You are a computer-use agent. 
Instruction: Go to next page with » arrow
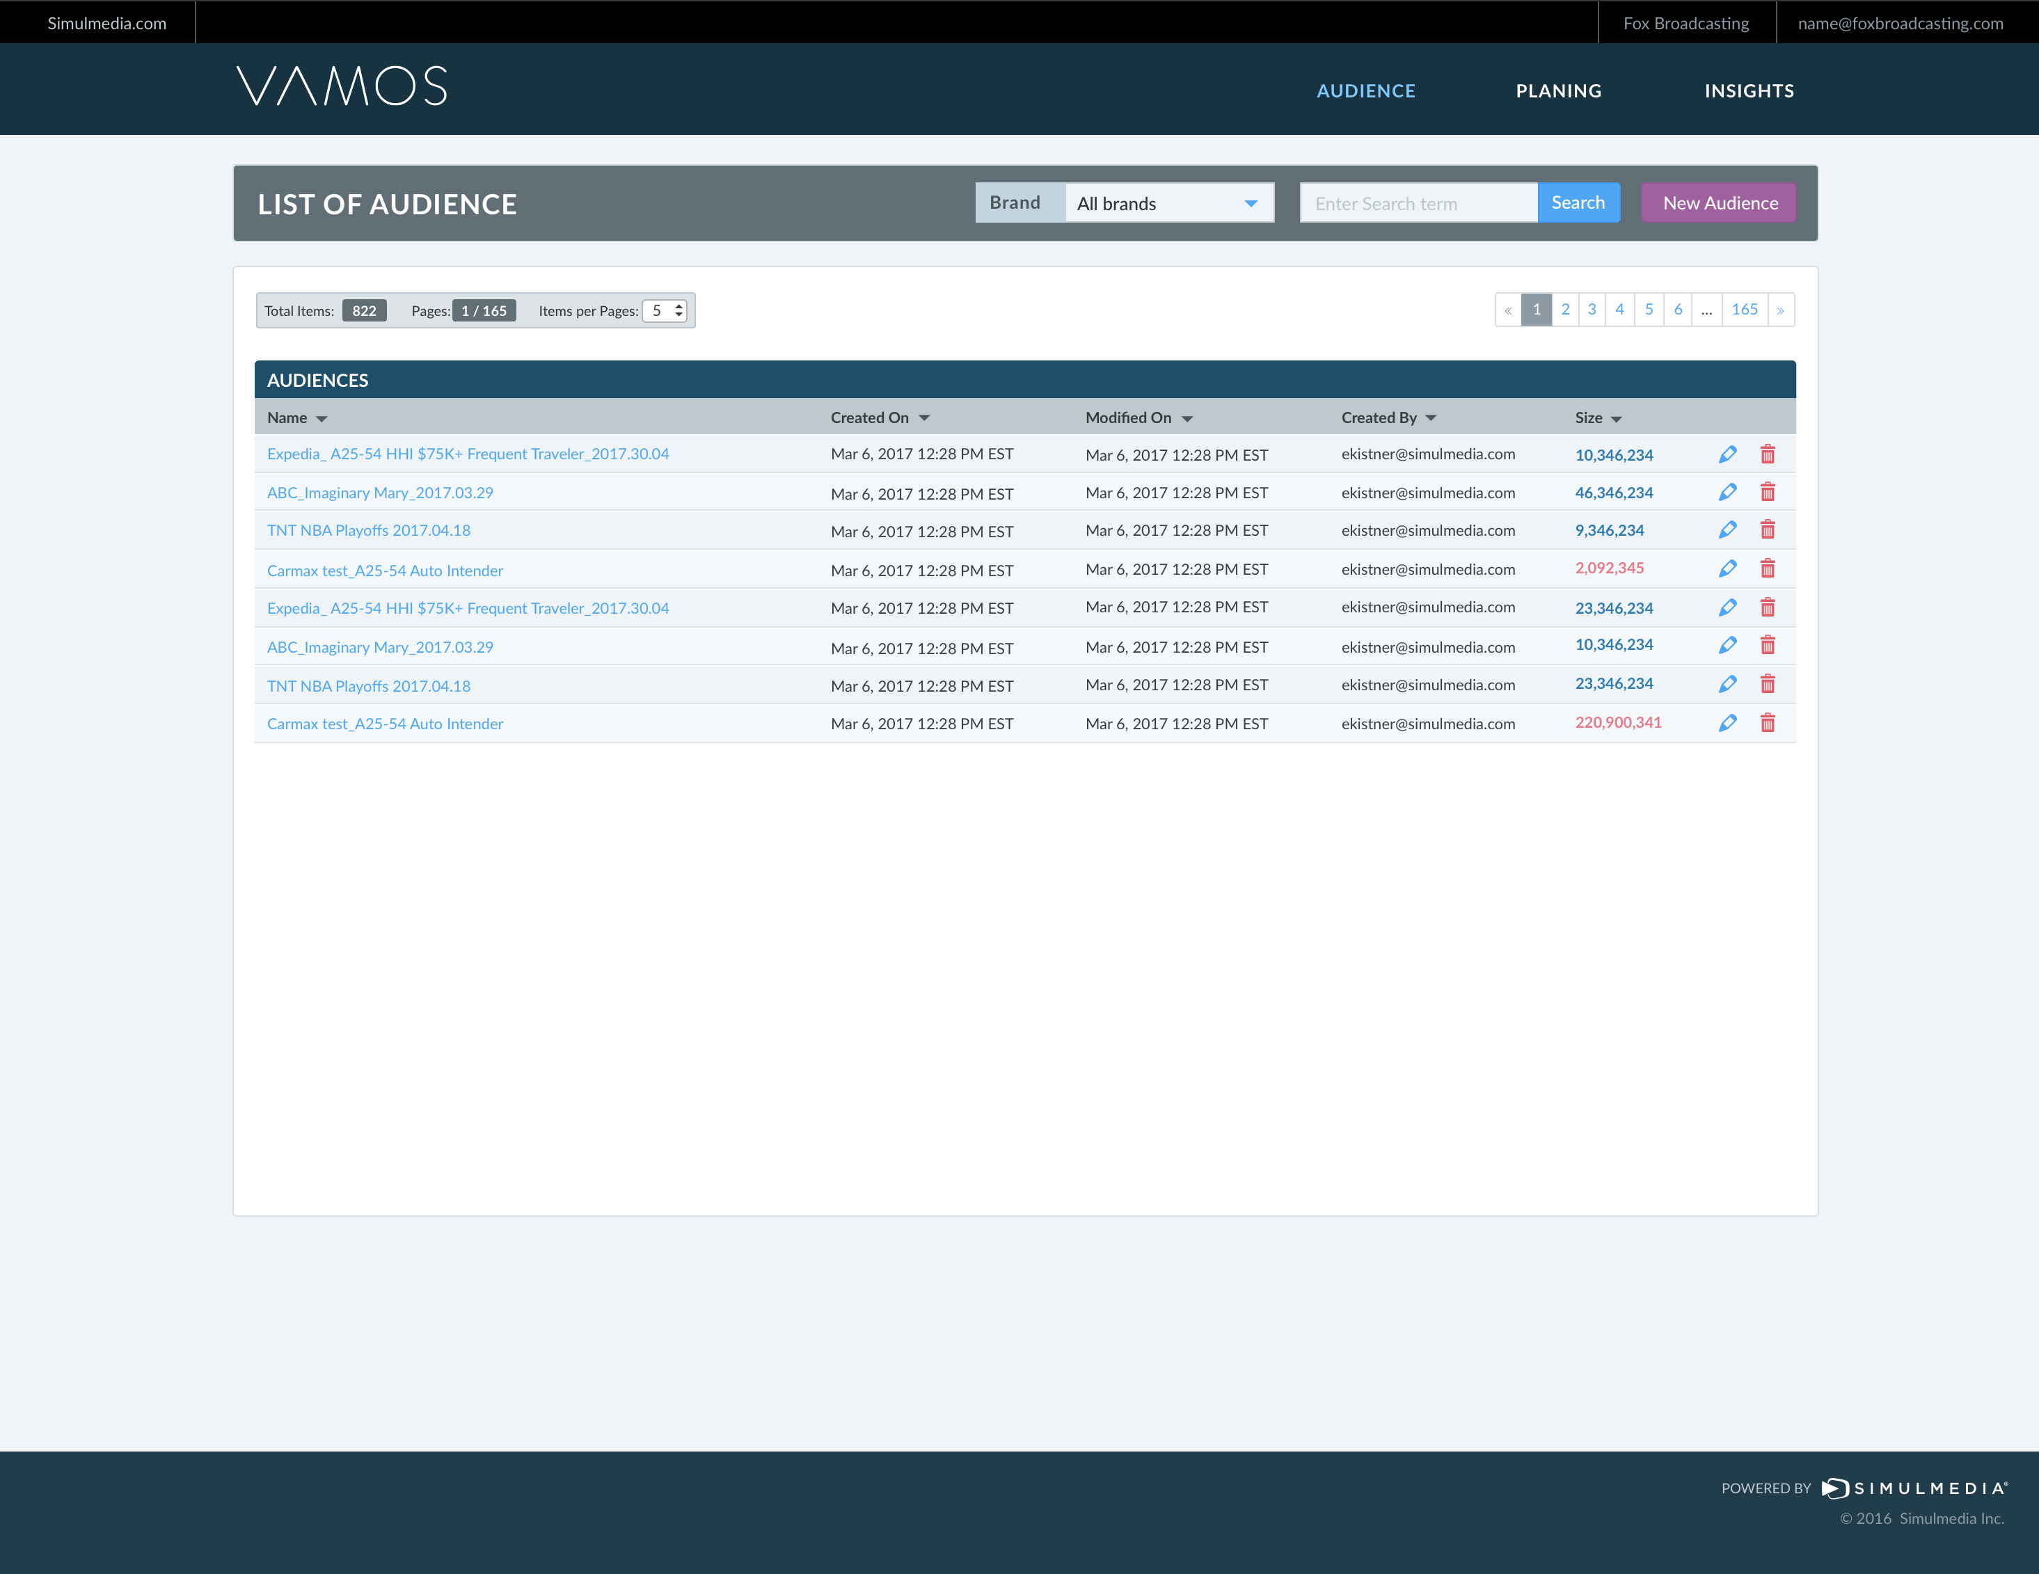(x=1780, y=310)
